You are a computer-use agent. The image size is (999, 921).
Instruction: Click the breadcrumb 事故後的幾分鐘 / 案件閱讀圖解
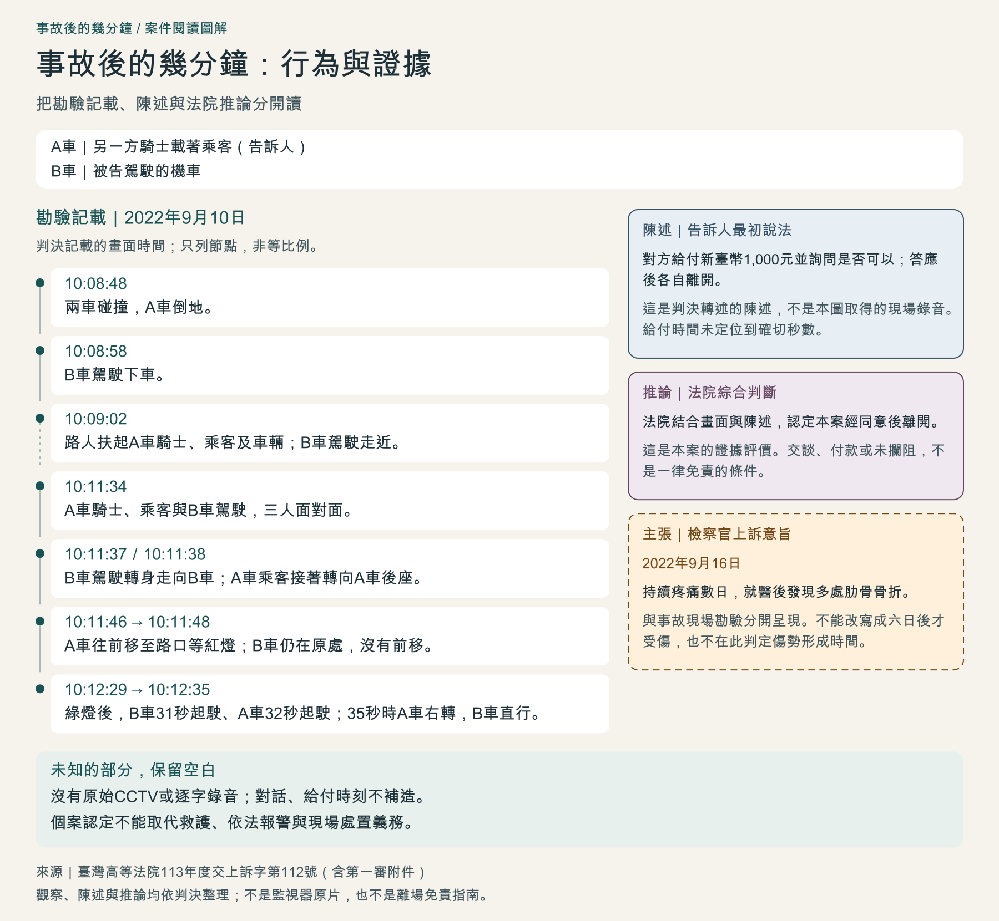coord(132,28)
